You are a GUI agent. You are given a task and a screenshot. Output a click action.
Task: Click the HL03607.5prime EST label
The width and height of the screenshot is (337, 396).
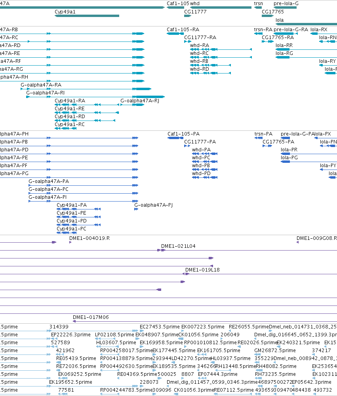(116, 343)
